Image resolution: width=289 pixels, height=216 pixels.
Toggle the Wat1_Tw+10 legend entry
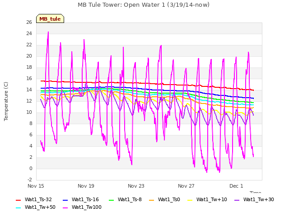click(207, 199)
